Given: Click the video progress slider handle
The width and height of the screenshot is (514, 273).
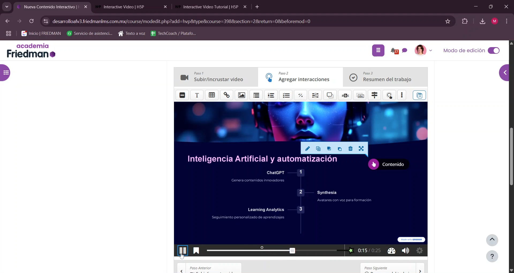Looking at the screenshot, I should 292,251.
